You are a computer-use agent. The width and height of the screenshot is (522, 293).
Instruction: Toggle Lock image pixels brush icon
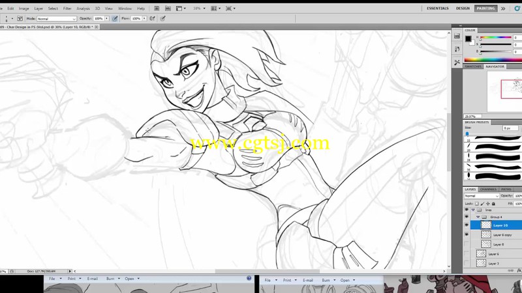pyautogui.click(x=482, y=204)
